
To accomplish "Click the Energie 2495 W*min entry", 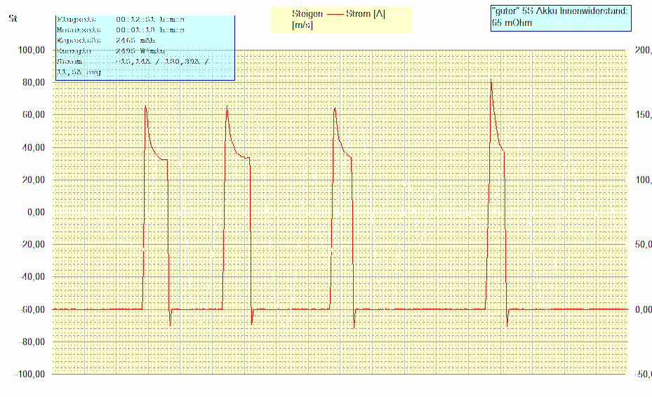I will (105, 51).
